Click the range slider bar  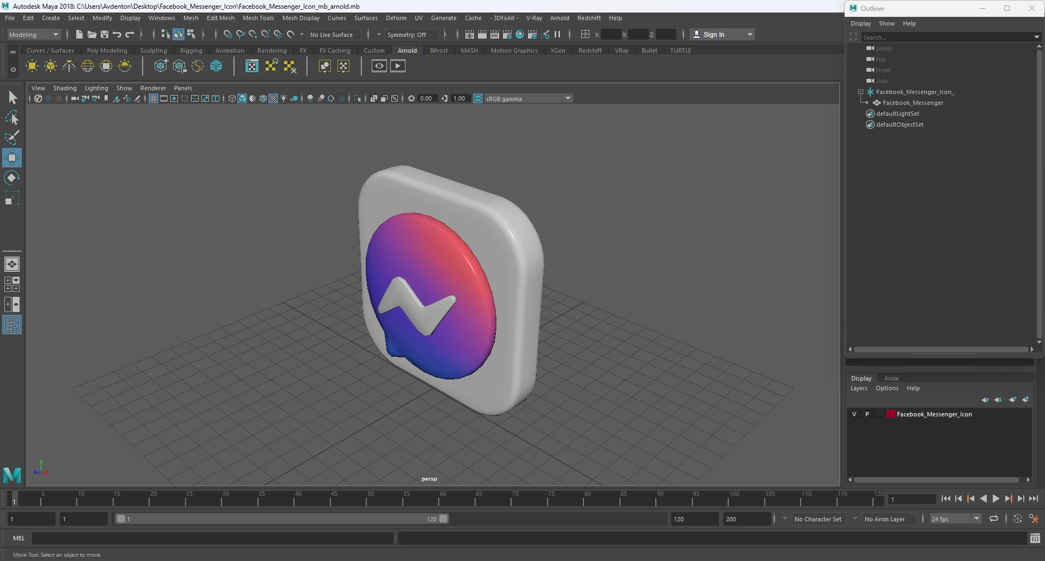click(x=282, y=519)
